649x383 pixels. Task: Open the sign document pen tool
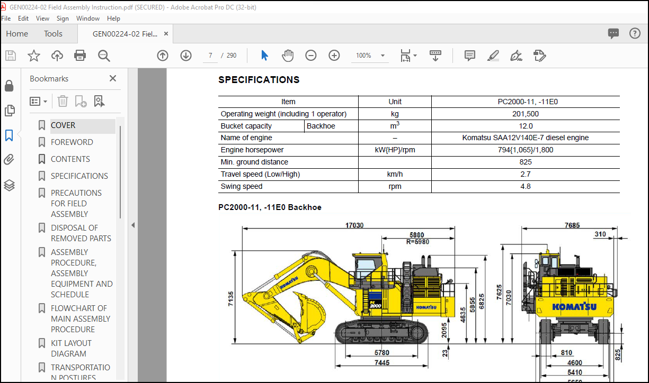click(x=517, y=56)
